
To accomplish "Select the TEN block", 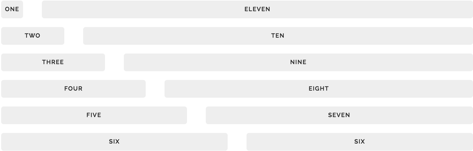I will point(278,36).
